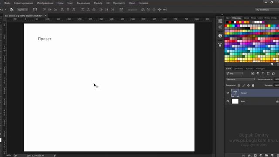This screenshot has width=279, height=157.
Task: Toggle lock transparent pixels
Action: coord(239,85)
